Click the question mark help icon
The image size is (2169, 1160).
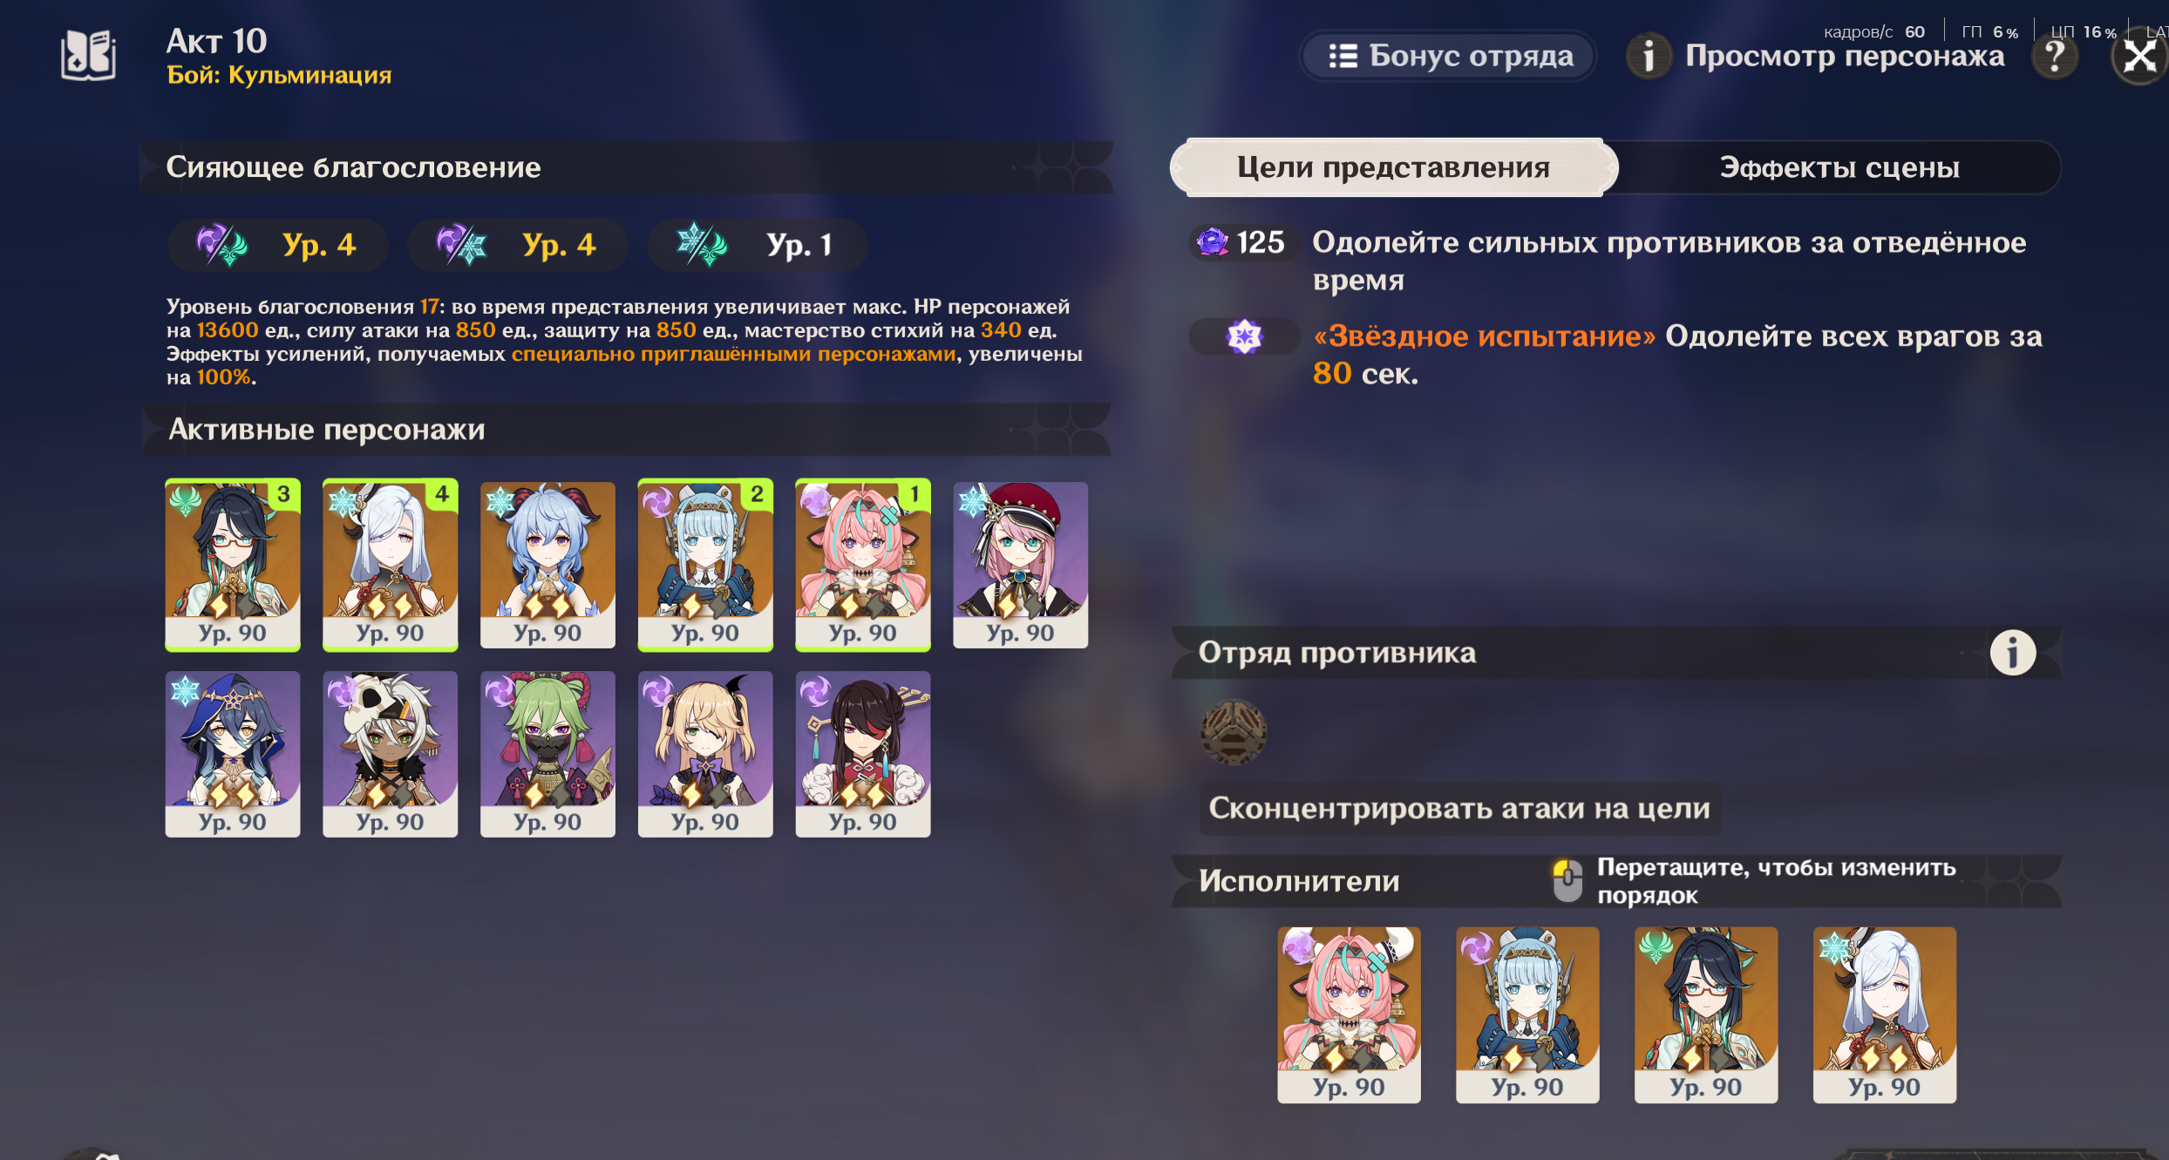pyautogui.click(x=2055, y=57)
